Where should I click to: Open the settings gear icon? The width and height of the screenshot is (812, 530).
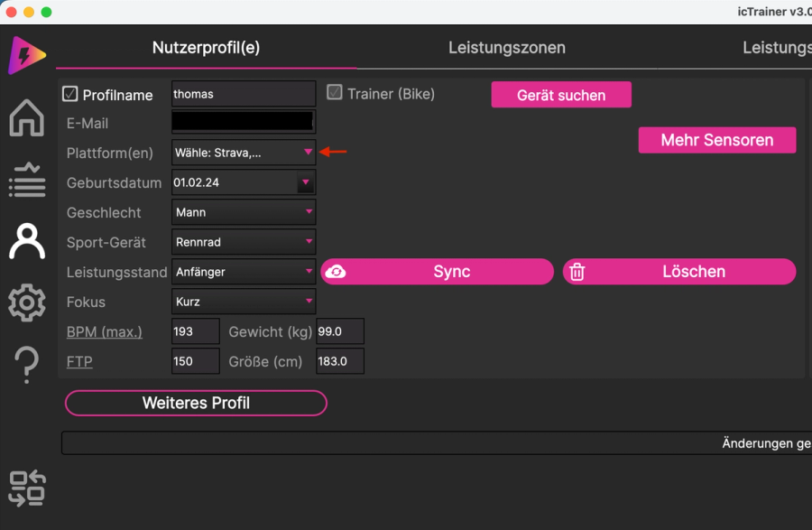tap(27, 302)
